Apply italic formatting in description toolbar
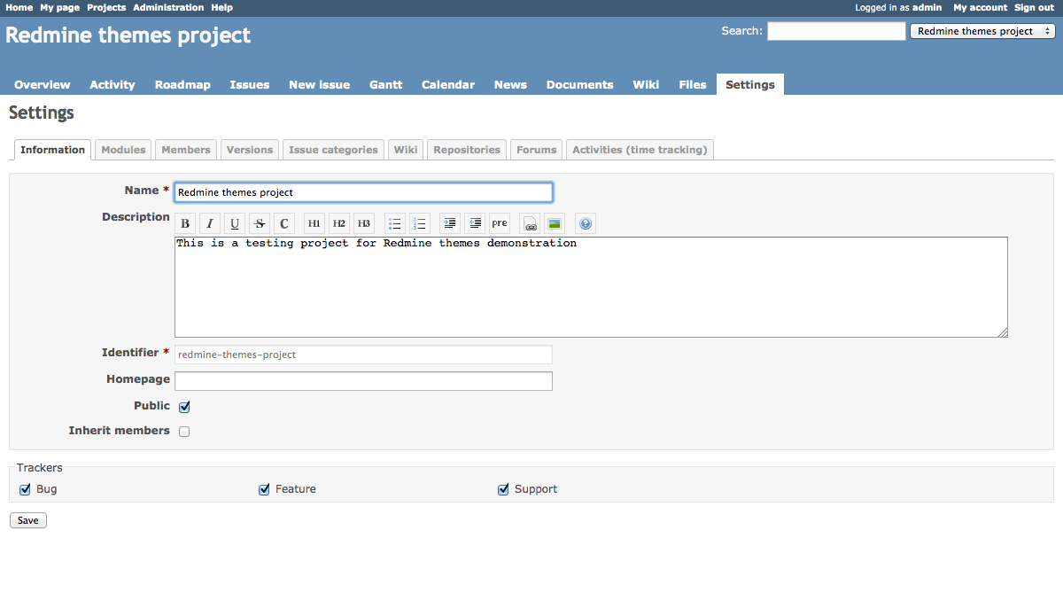Image resolution: width=1063 pixels, height=608 pixels. pyautogui.click(x=210, y=223)
